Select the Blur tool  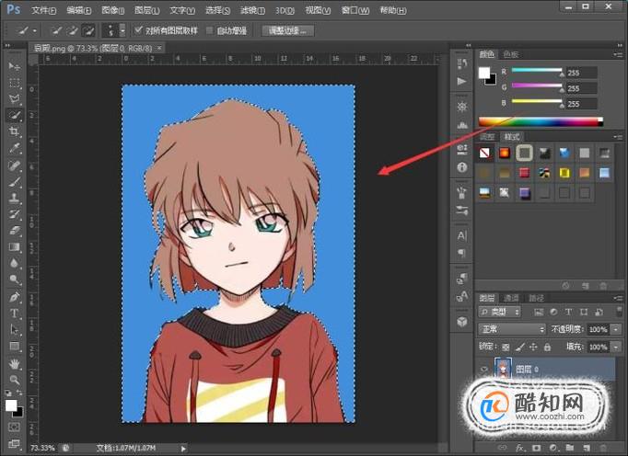(x=15, y=263)
